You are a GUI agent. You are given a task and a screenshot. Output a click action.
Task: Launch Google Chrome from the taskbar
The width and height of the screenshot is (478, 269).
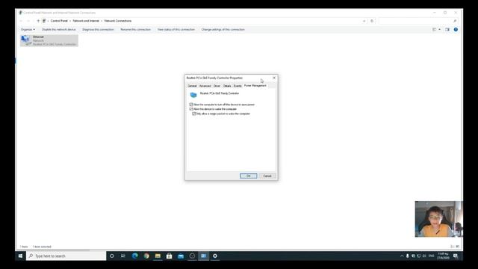146,256
